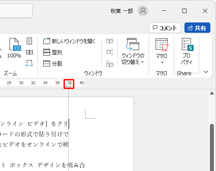Select the Multiple Pages view icon
The height and width of the screenshot is (171, 216).
coord(29,52)
